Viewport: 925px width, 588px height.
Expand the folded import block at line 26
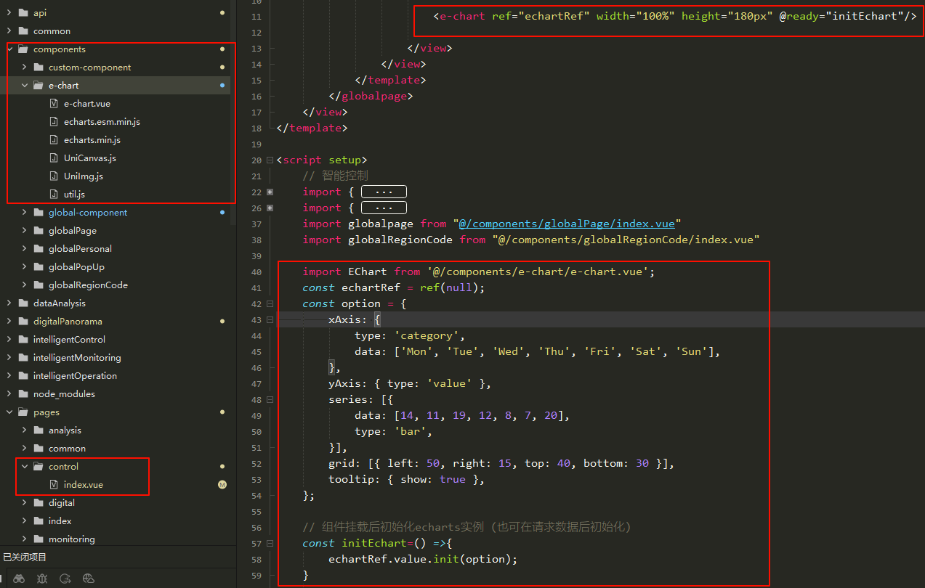click(x=270, y=208)
